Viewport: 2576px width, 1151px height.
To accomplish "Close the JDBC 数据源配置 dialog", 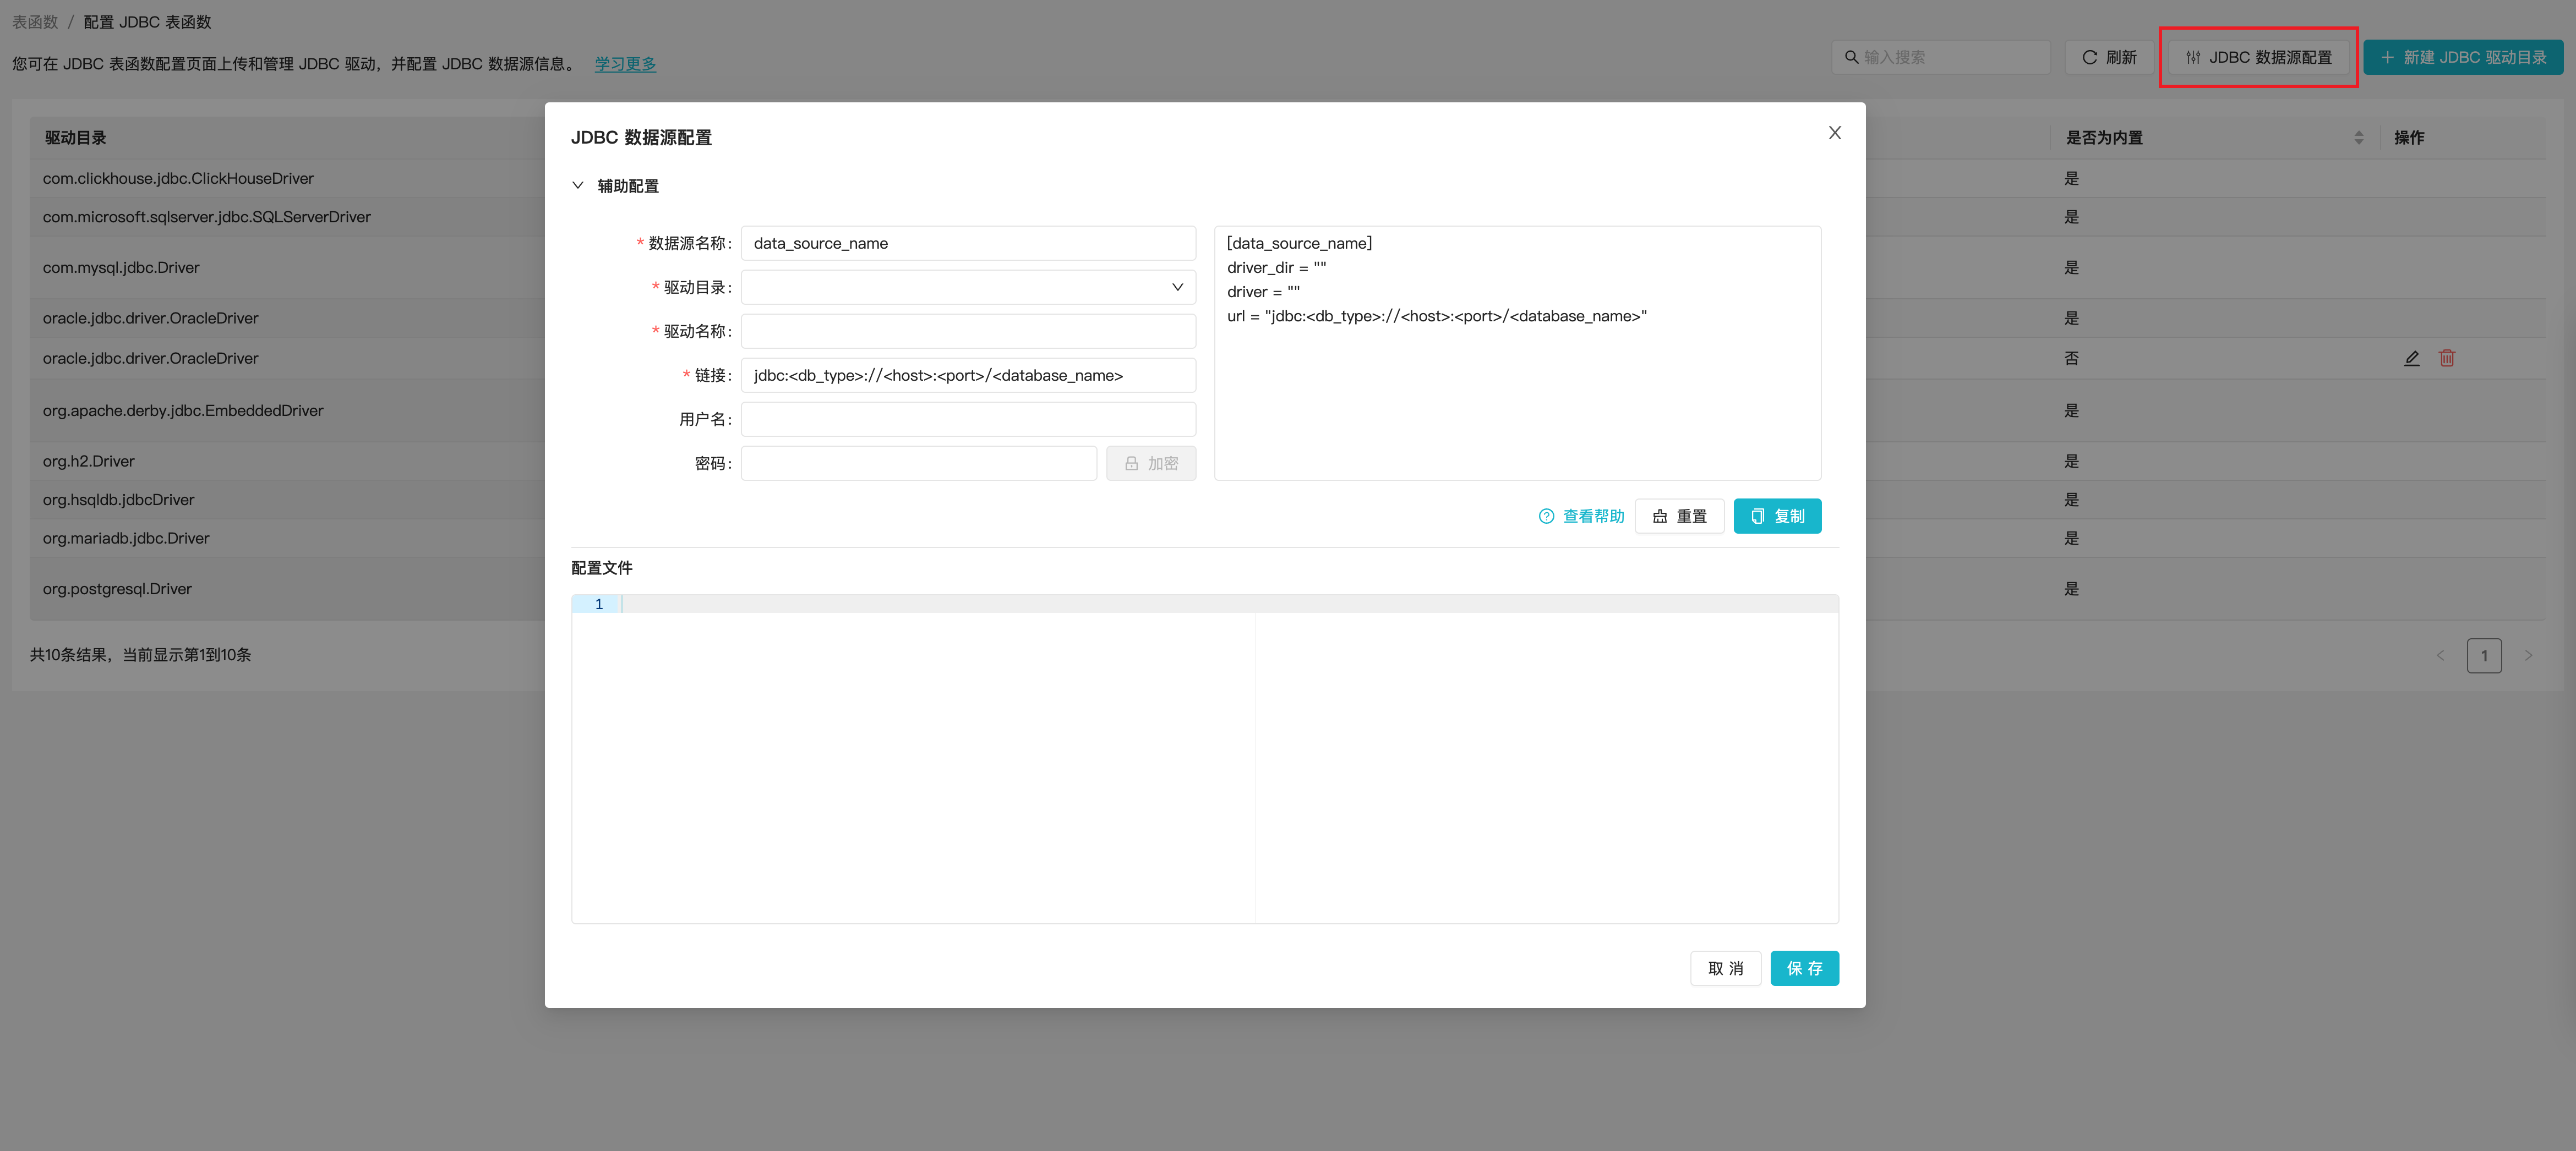I will click(1834, 133).
